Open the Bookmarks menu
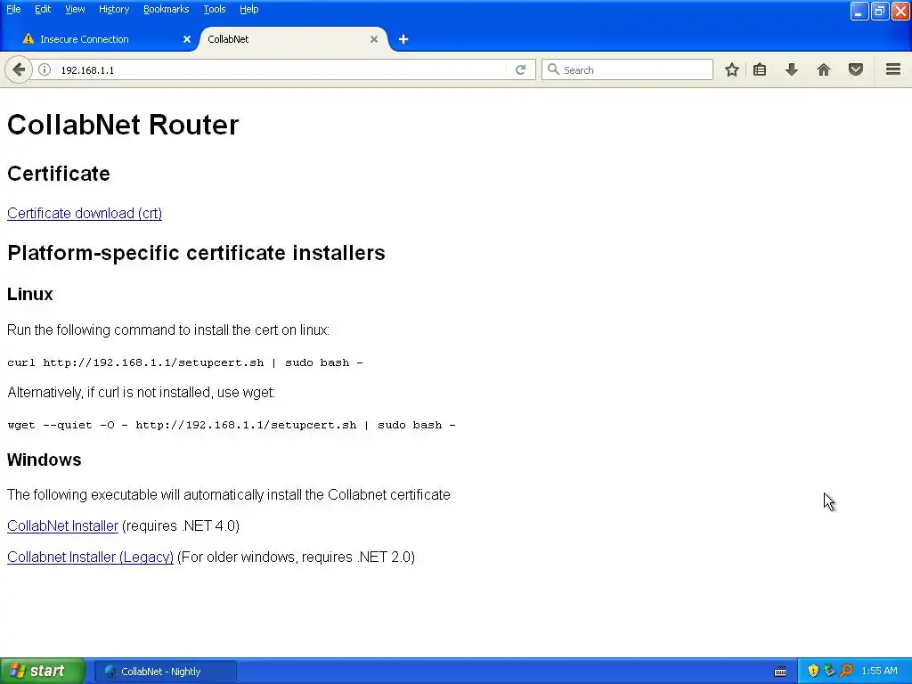 tap(167, 9)
